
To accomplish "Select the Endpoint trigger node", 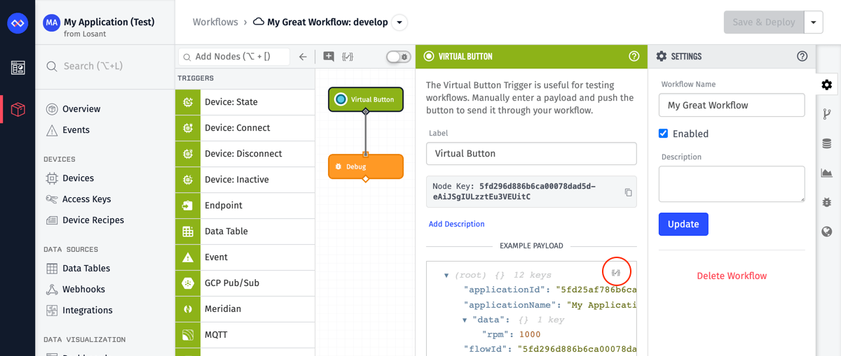I will (x=245, y=206).
